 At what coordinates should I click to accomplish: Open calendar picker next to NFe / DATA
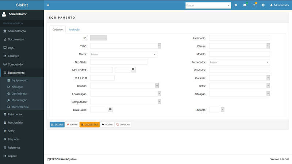pos(133,69)
